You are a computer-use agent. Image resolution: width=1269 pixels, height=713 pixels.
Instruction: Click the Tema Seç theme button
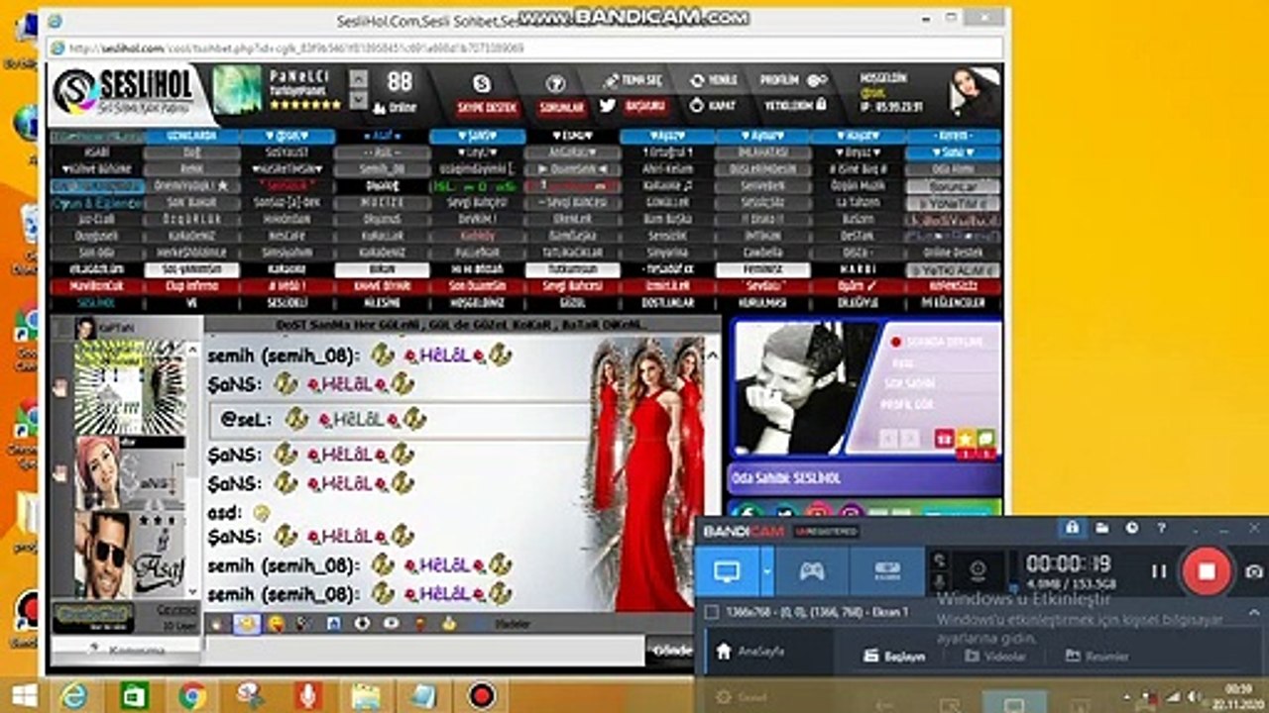tap(633, 80)
